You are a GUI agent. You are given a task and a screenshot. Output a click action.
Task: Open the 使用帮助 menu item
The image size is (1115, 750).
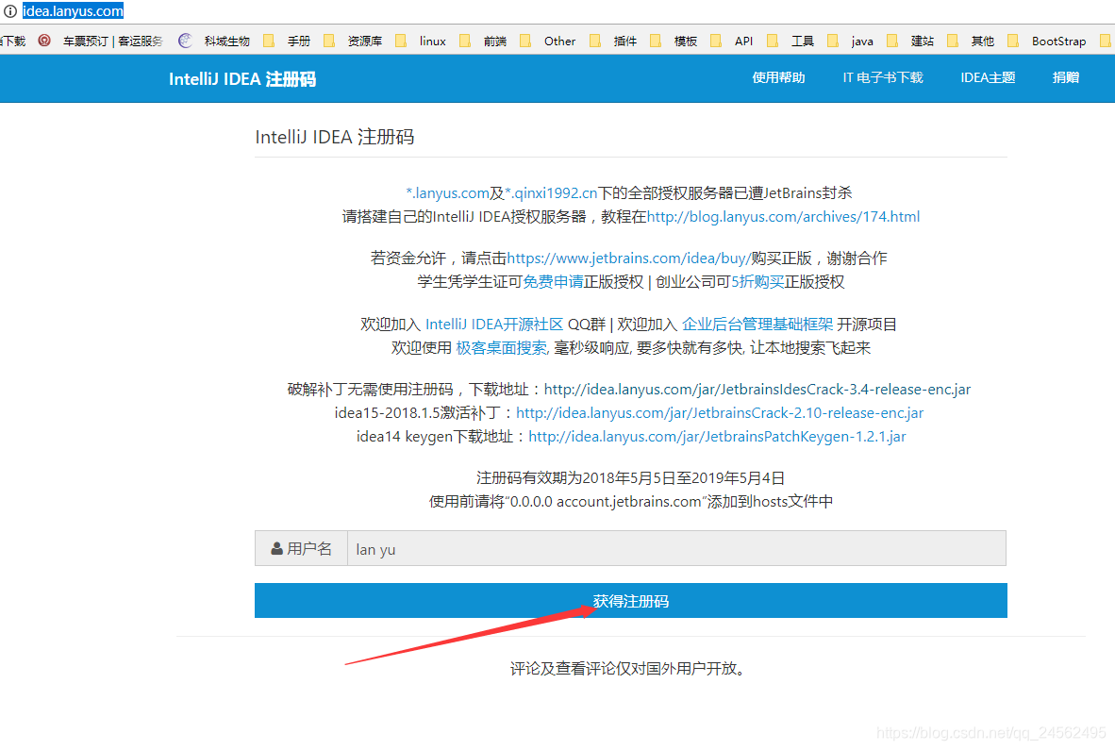[x=778, y=77]
